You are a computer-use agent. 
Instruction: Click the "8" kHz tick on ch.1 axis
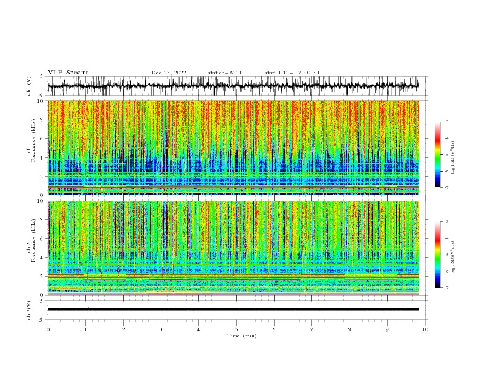42,120
